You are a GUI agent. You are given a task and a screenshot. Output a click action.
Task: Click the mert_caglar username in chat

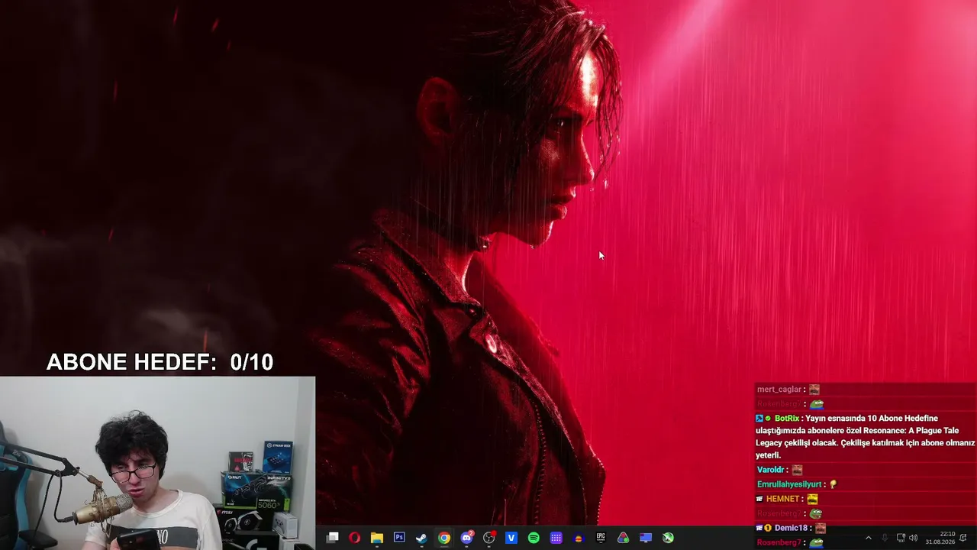click(779, 390)
